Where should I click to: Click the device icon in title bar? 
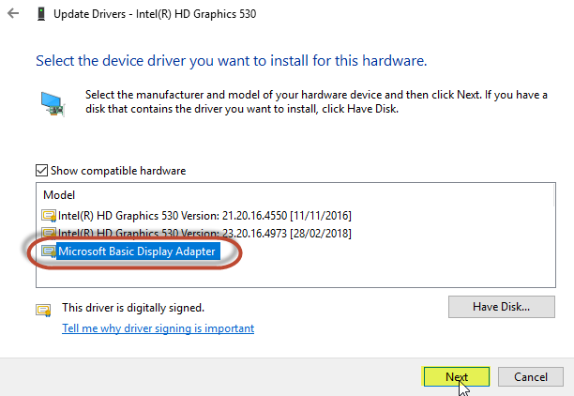(x=41, y=14)
